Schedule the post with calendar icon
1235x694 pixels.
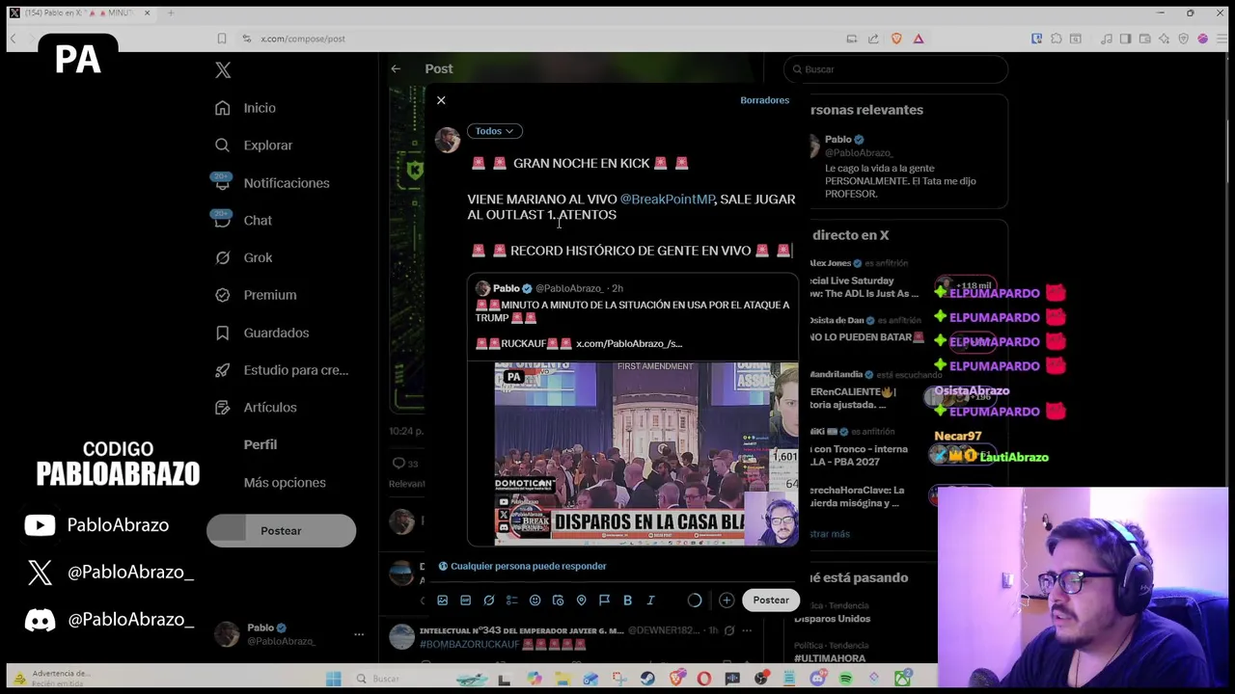pos(558,601)
